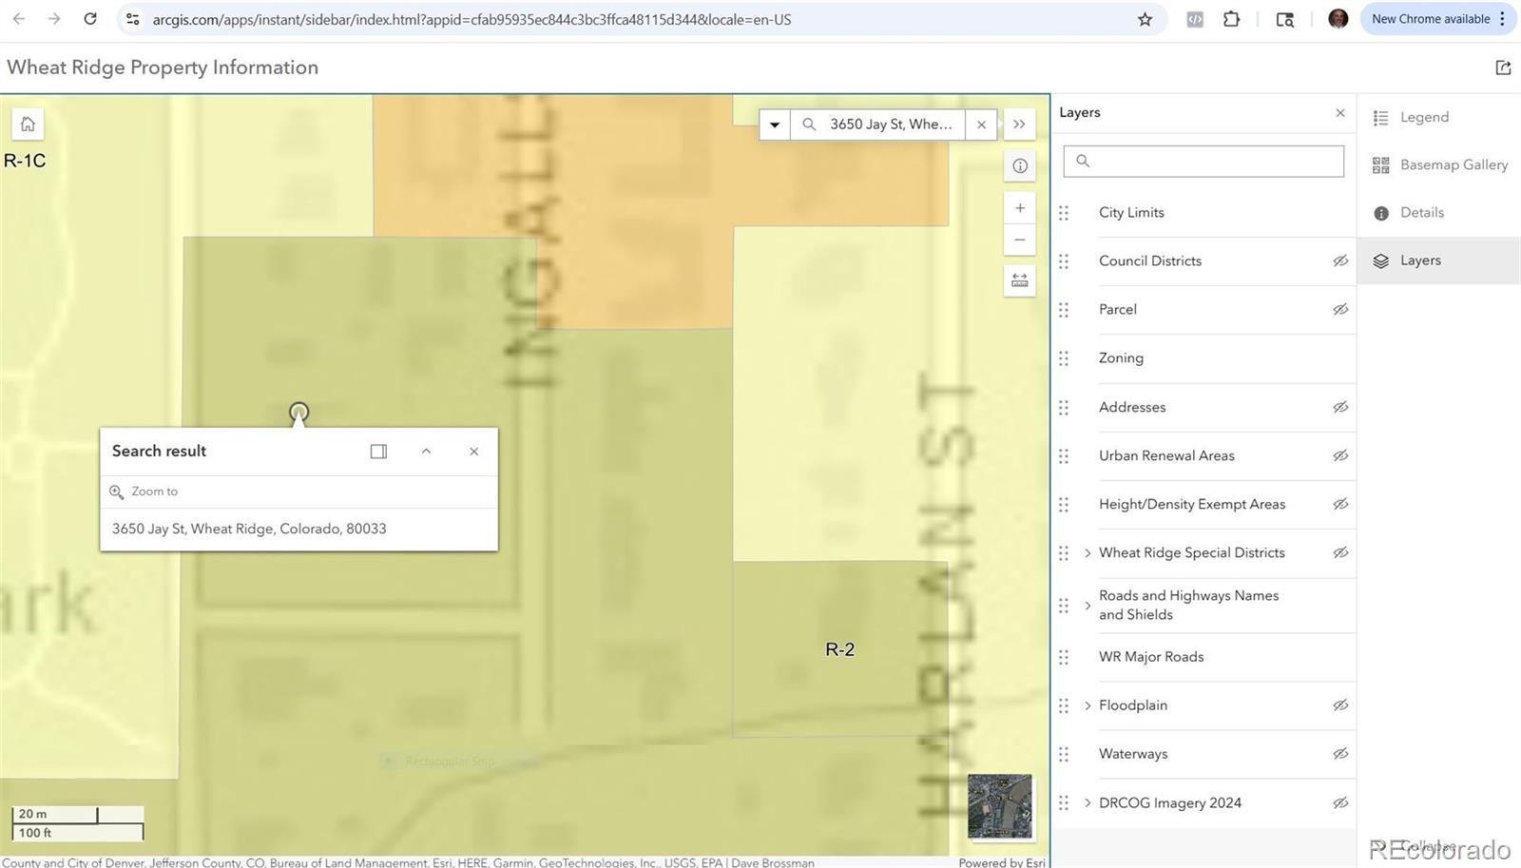1521x868 pixels.
Task: Toggle visibility of Council Districts layer
Action: coord(1340,260)
